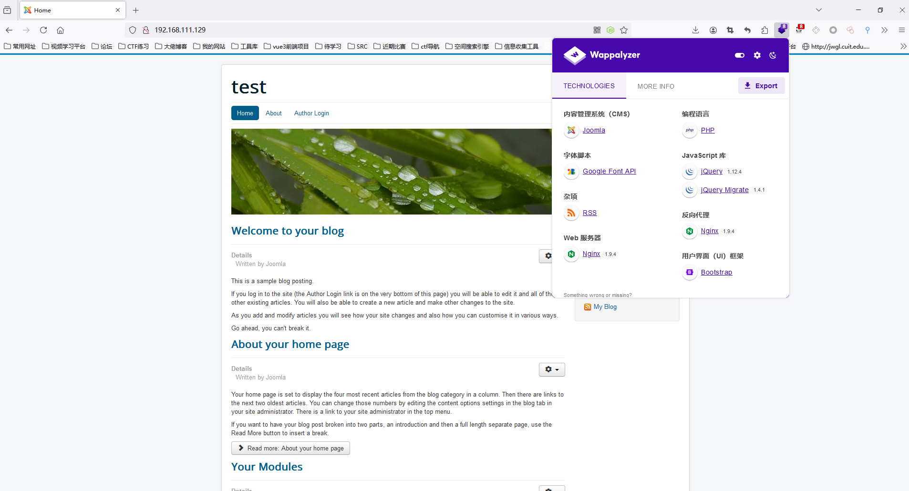
Task: Reload the current page
Action: click(43, 30)
